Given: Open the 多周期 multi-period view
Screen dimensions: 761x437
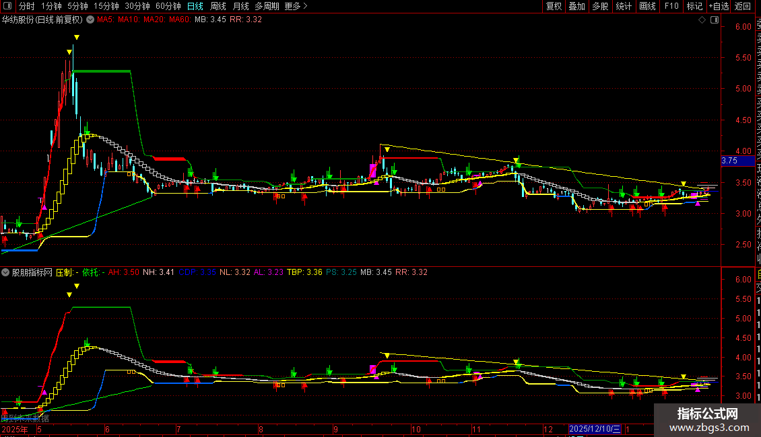Looking at the screenshot, I should (x=267, y=6).
